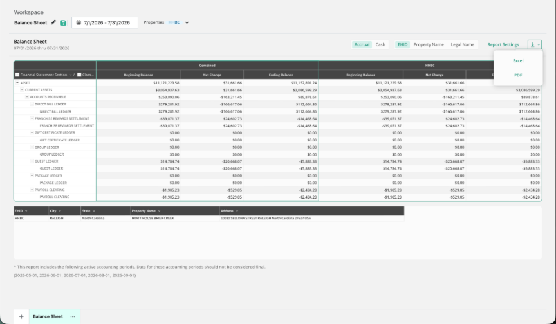Viewport: 556px width, 324px height.
Task: Collapse the ACCOUNTS RECEIVABLE row
Action: (27, 96)
